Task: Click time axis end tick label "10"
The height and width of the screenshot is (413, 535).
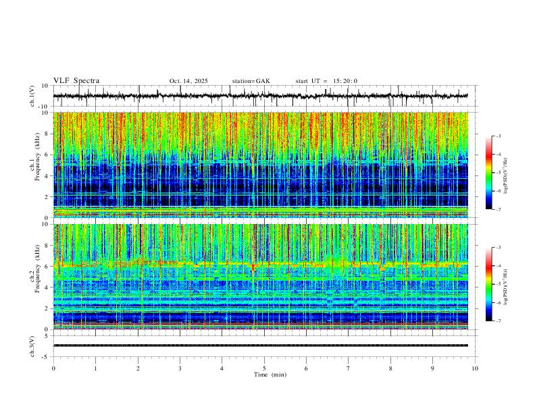Action: (475, 368)
